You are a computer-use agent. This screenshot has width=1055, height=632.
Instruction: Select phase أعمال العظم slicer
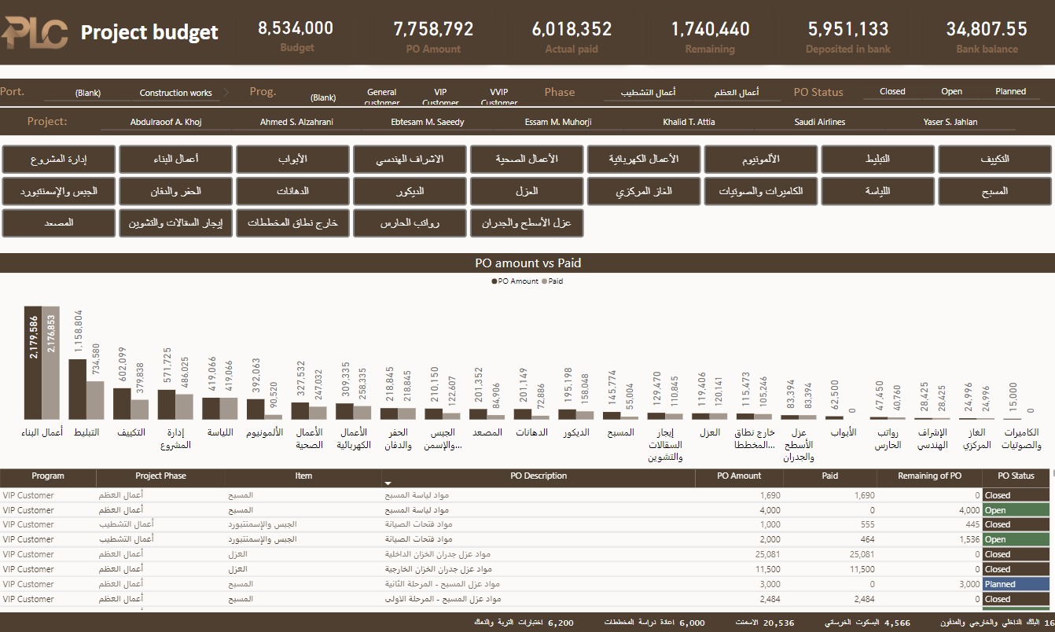737,92
